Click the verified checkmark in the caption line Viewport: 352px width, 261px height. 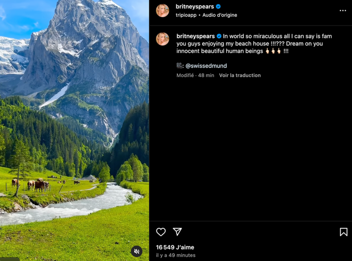[x=219, y=36]
